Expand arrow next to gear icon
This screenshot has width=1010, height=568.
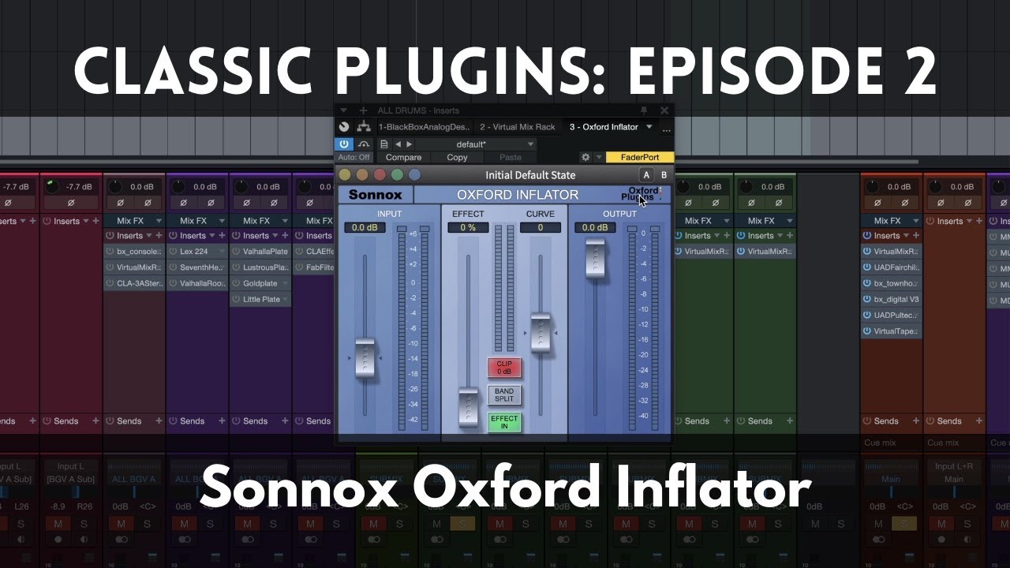(x=598, y=158)
